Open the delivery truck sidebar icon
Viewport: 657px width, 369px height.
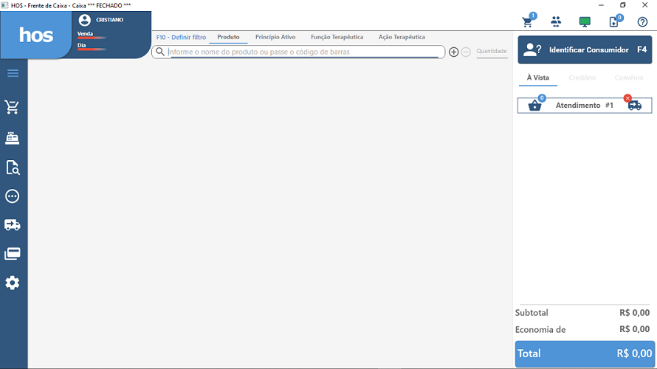13,225
